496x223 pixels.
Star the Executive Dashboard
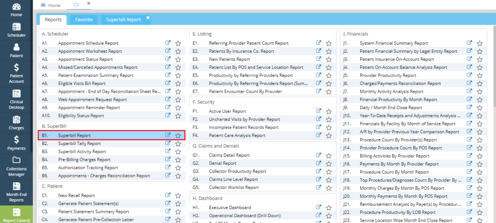pyautogui.click(x=329, y=207)
